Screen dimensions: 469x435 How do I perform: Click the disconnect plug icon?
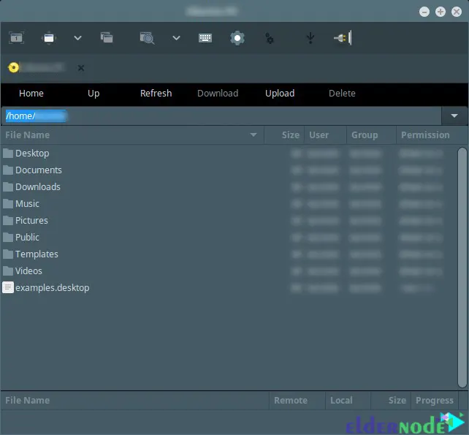[x=341, y=38]
